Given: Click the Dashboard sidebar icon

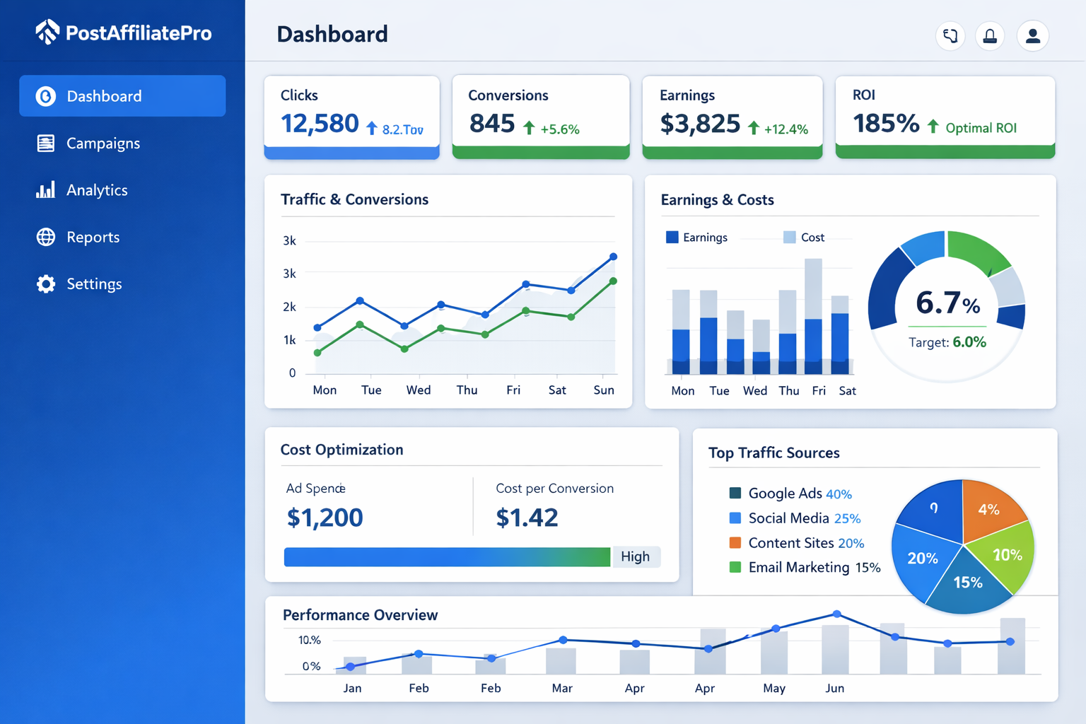Looking at the screenshot, I should pos(45,95).
